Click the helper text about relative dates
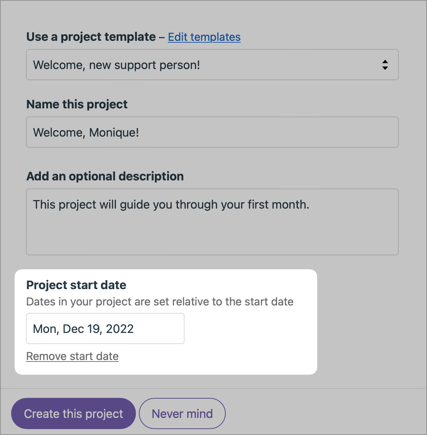The width and height of the screenshot is (427, 435). [x=160, y=302]
